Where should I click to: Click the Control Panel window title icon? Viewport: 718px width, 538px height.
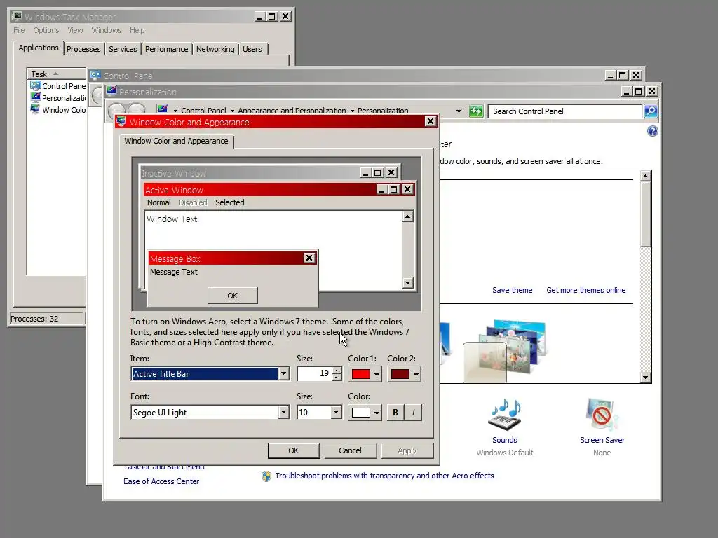pos(95,75)
